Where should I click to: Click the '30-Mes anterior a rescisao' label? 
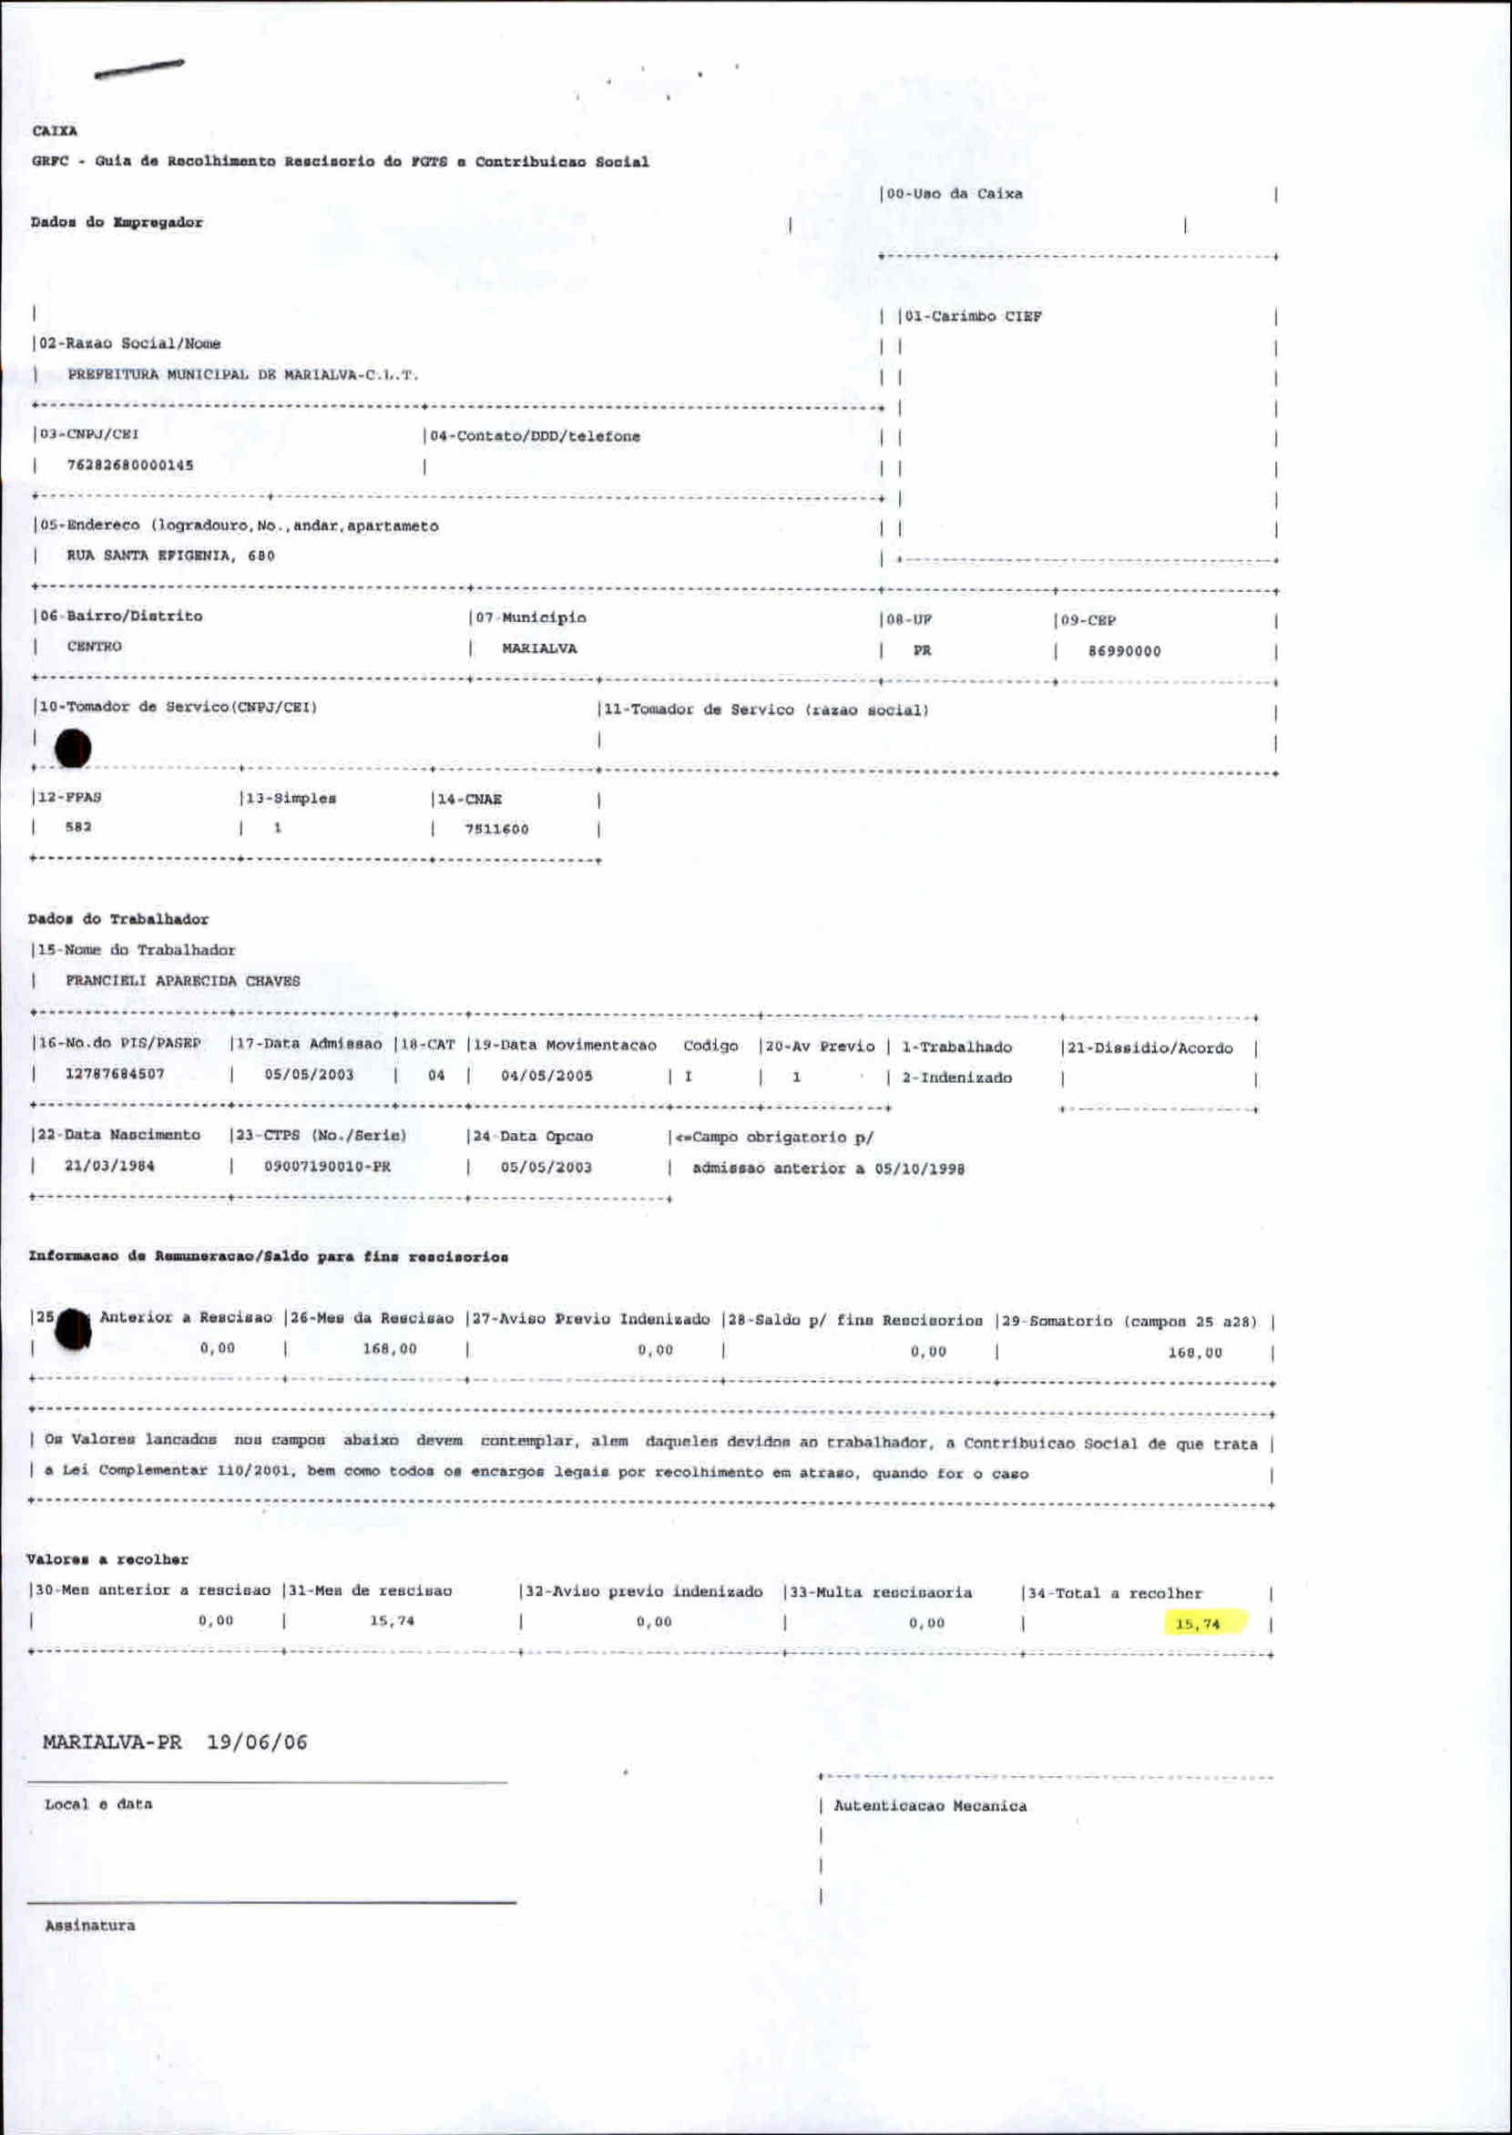(153, 1590)
